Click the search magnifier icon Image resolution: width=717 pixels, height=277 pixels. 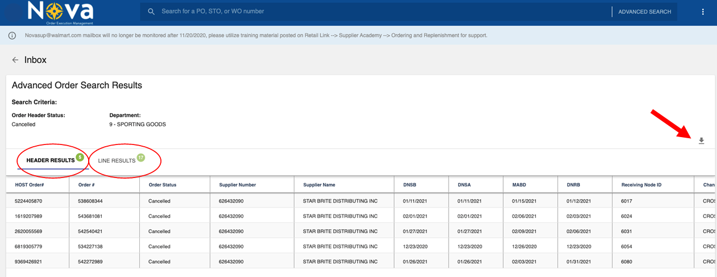[151, 11]
